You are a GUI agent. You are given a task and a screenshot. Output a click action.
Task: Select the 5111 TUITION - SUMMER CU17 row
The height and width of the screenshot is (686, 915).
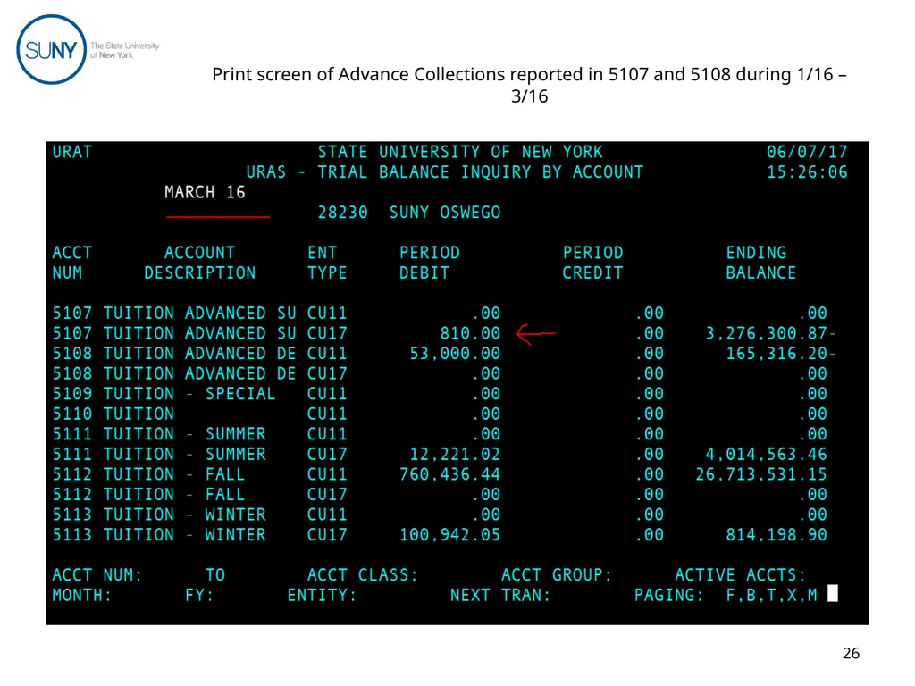440,455
